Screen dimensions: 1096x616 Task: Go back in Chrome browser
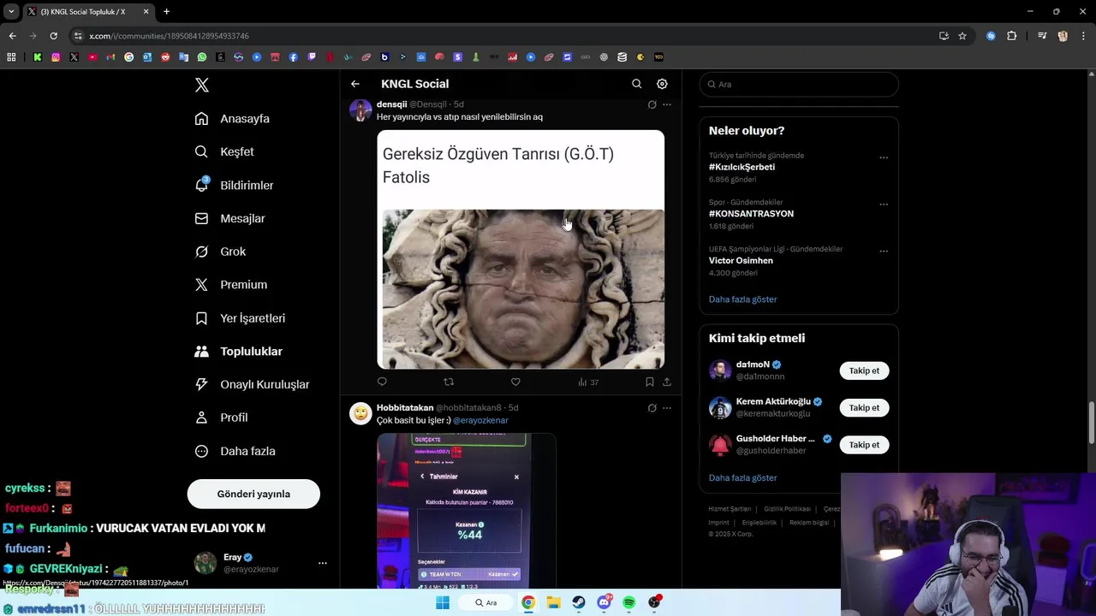pyautogui.click(x=12, y=36)
